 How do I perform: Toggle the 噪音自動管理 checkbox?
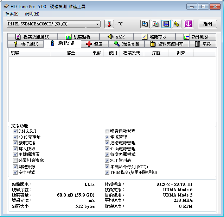107,131
